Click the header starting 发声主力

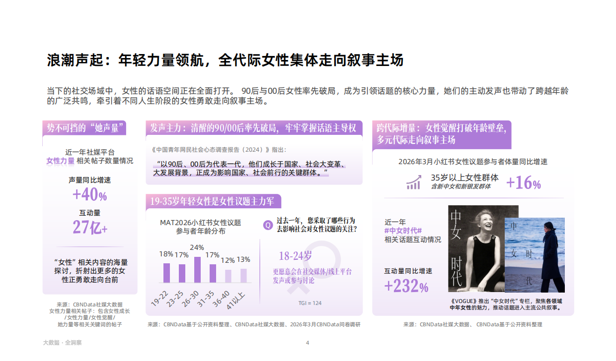click(253, 128)
